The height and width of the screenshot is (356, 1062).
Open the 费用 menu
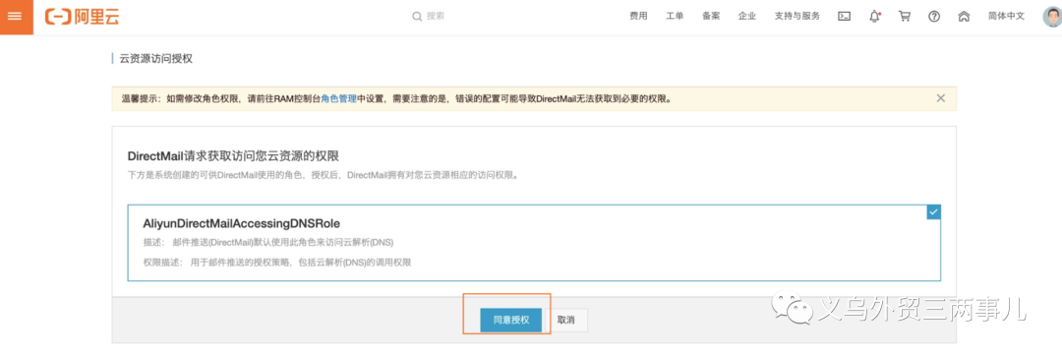tap(638, 17)
